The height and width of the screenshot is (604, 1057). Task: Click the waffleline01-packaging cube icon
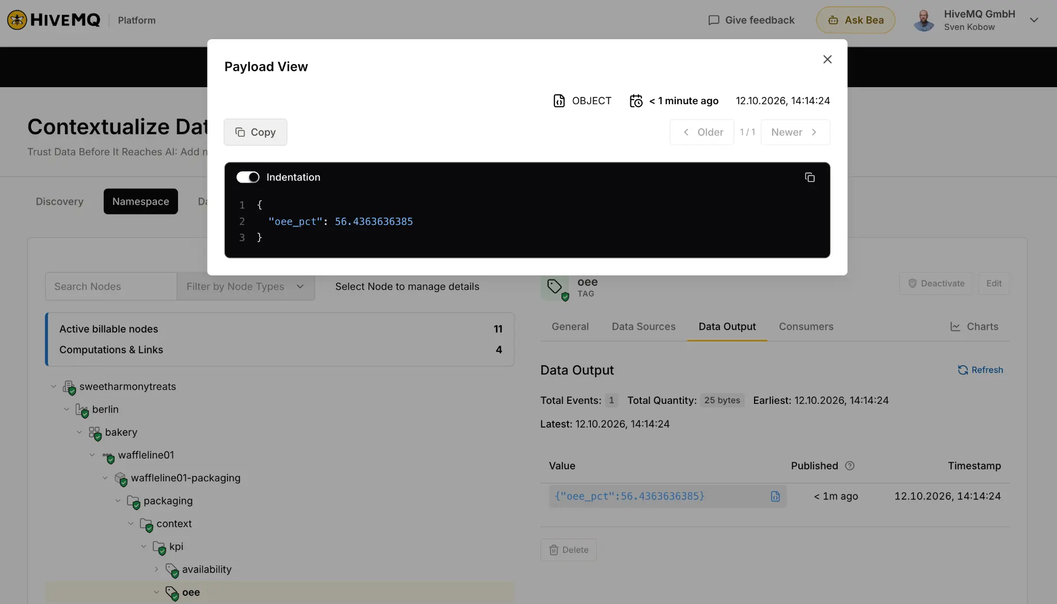coord(121,479)
